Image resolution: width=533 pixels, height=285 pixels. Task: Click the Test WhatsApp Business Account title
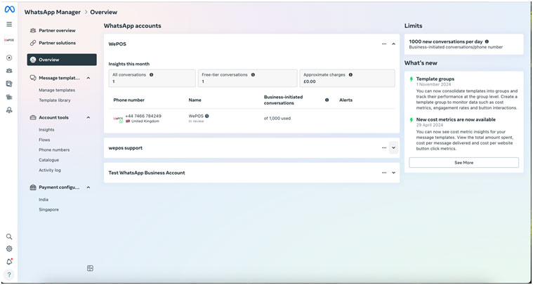[x=147, y=173]
